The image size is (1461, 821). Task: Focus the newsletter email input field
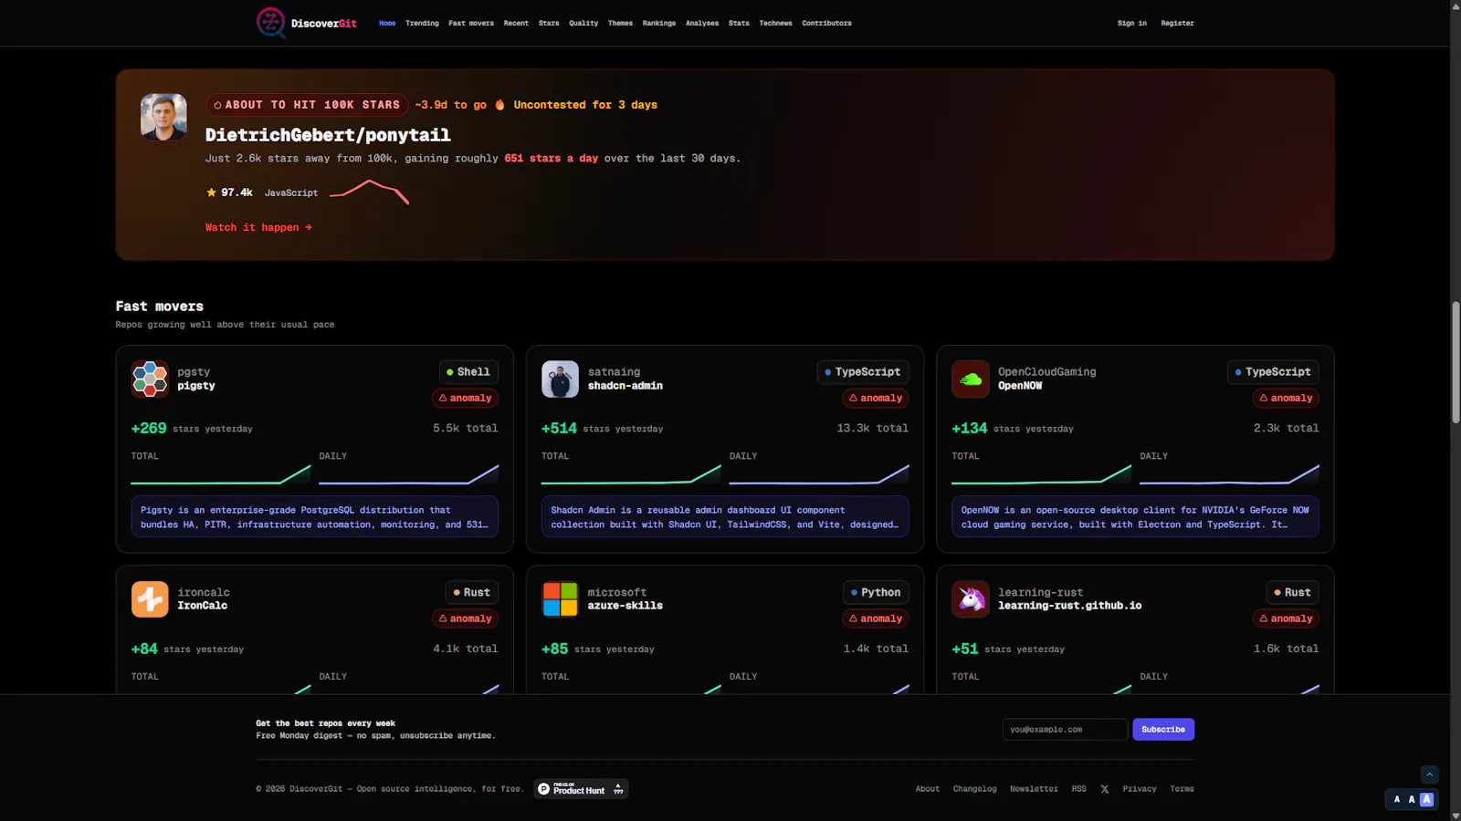[1065, 730]
